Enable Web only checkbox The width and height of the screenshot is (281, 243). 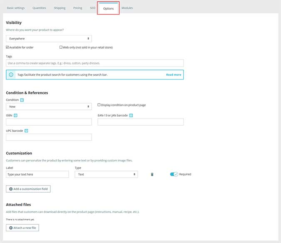point(61,47)
